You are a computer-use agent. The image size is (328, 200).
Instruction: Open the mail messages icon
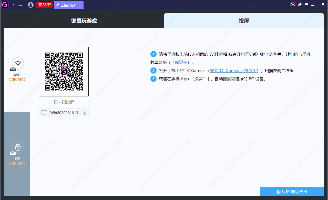[x=293, y=4]
